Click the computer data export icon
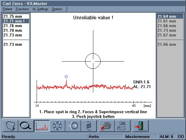The width and height of the screenshot is (186, 140). [122, 126]
